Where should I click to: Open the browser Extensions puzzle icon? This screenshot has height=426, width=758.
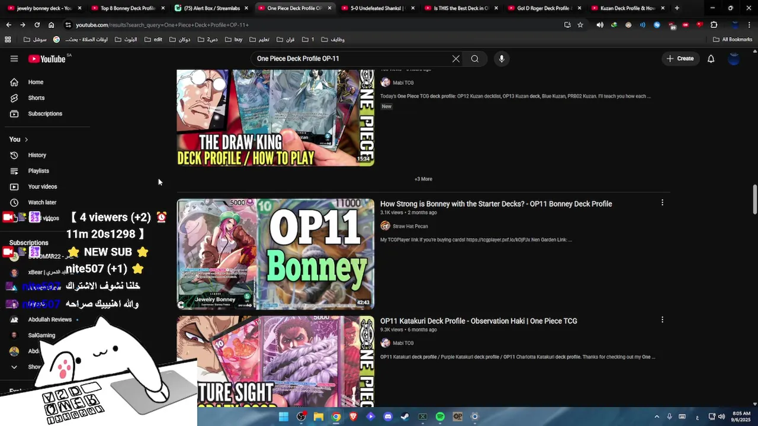point(714,25)
